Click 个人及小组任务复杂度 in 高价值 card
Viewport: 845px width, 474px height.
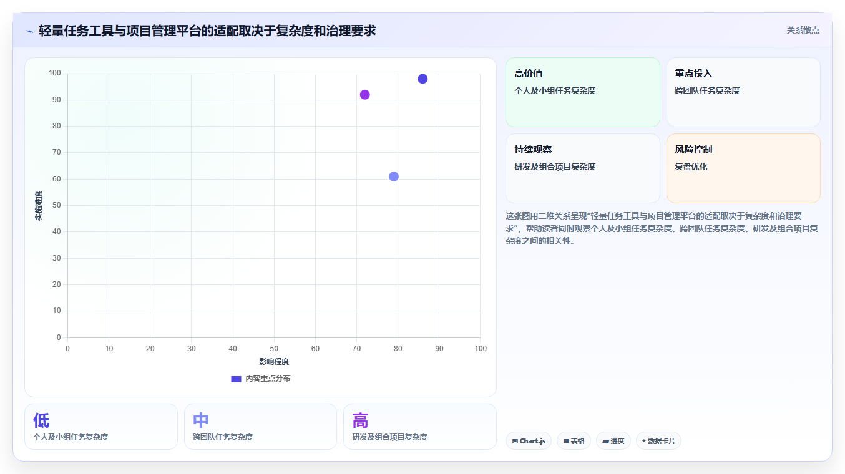555,90
